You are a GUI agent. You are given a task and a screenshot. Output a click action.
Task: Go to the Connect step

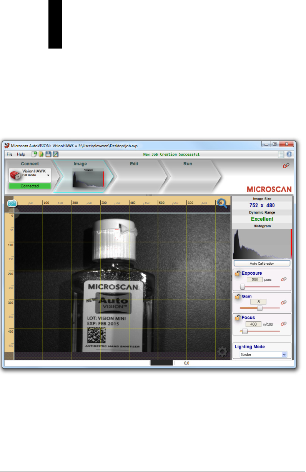[30, 164]
